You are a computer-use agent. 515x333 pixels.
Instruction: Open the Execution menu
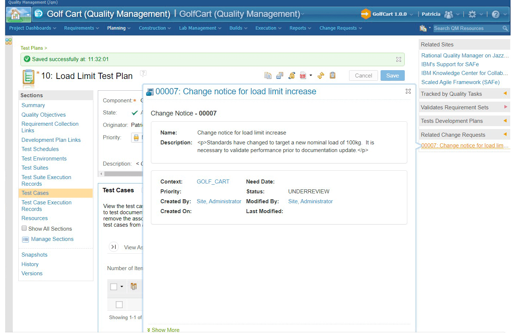(x=268, y=28)
